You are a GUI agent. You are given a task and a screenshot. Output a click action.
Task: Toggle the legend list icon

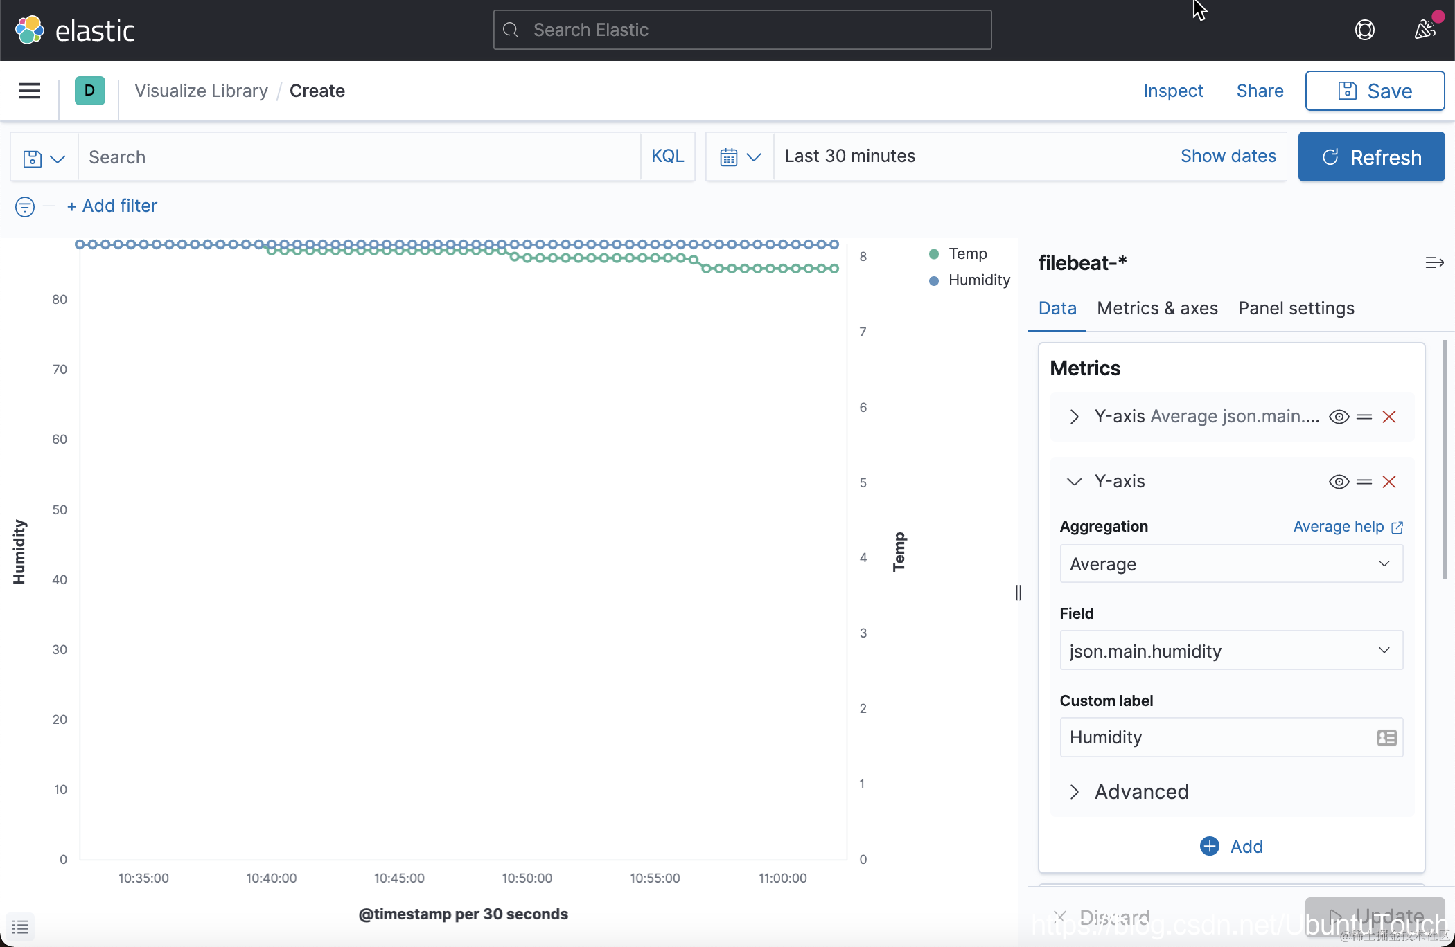point(20,926)
